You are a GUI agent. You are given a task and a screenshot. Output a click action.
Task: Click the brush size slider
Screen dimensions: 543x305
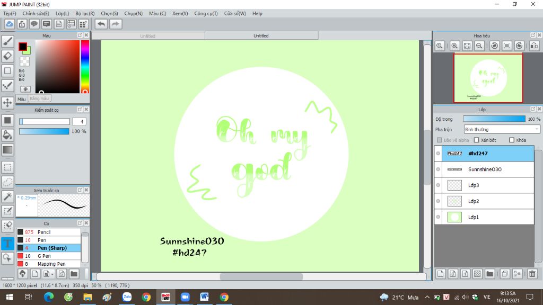[x=45, y=121]
